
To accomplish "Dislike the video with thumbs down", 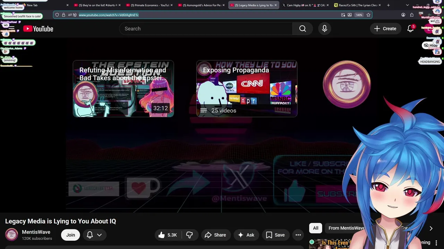I will 189,235.
